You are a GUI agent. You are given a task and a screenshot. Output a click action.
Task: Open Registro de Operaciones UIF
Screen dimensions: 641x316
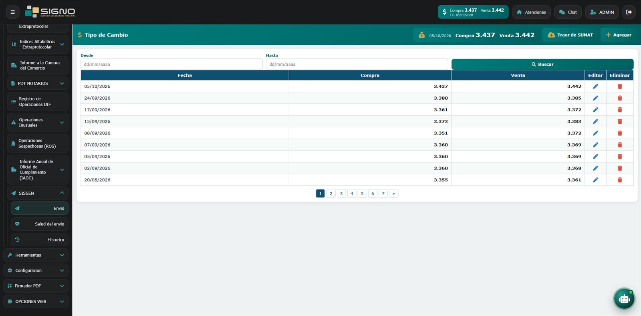(38, 102)
